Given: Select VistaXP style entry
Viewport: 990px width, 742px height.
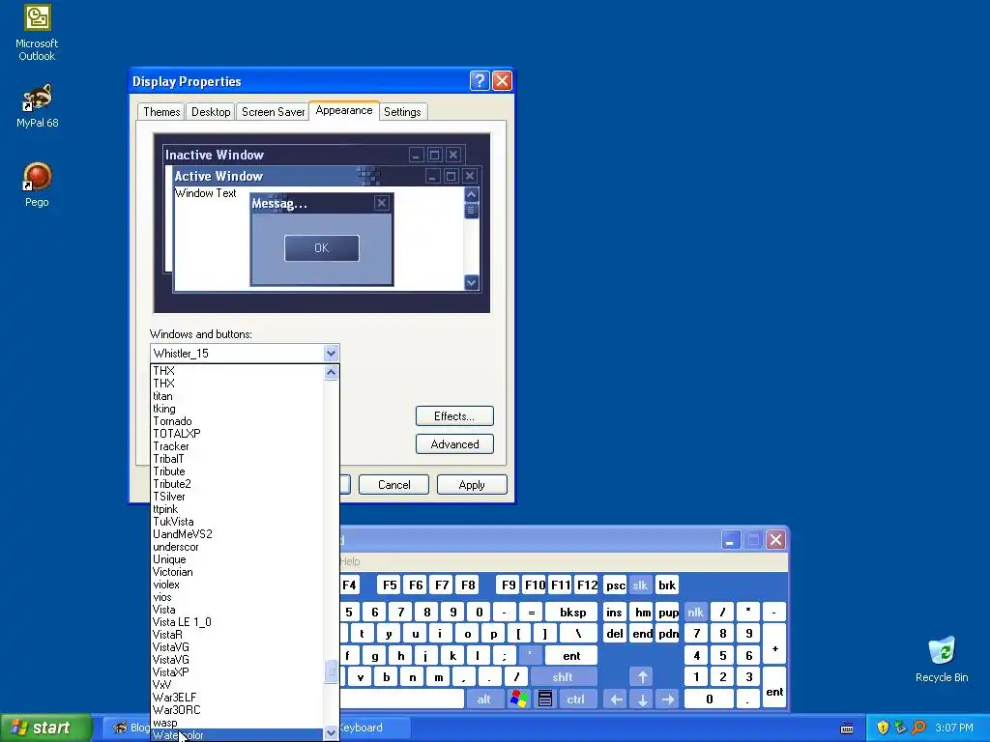Looking at the screenshot, I should [237, 672].
